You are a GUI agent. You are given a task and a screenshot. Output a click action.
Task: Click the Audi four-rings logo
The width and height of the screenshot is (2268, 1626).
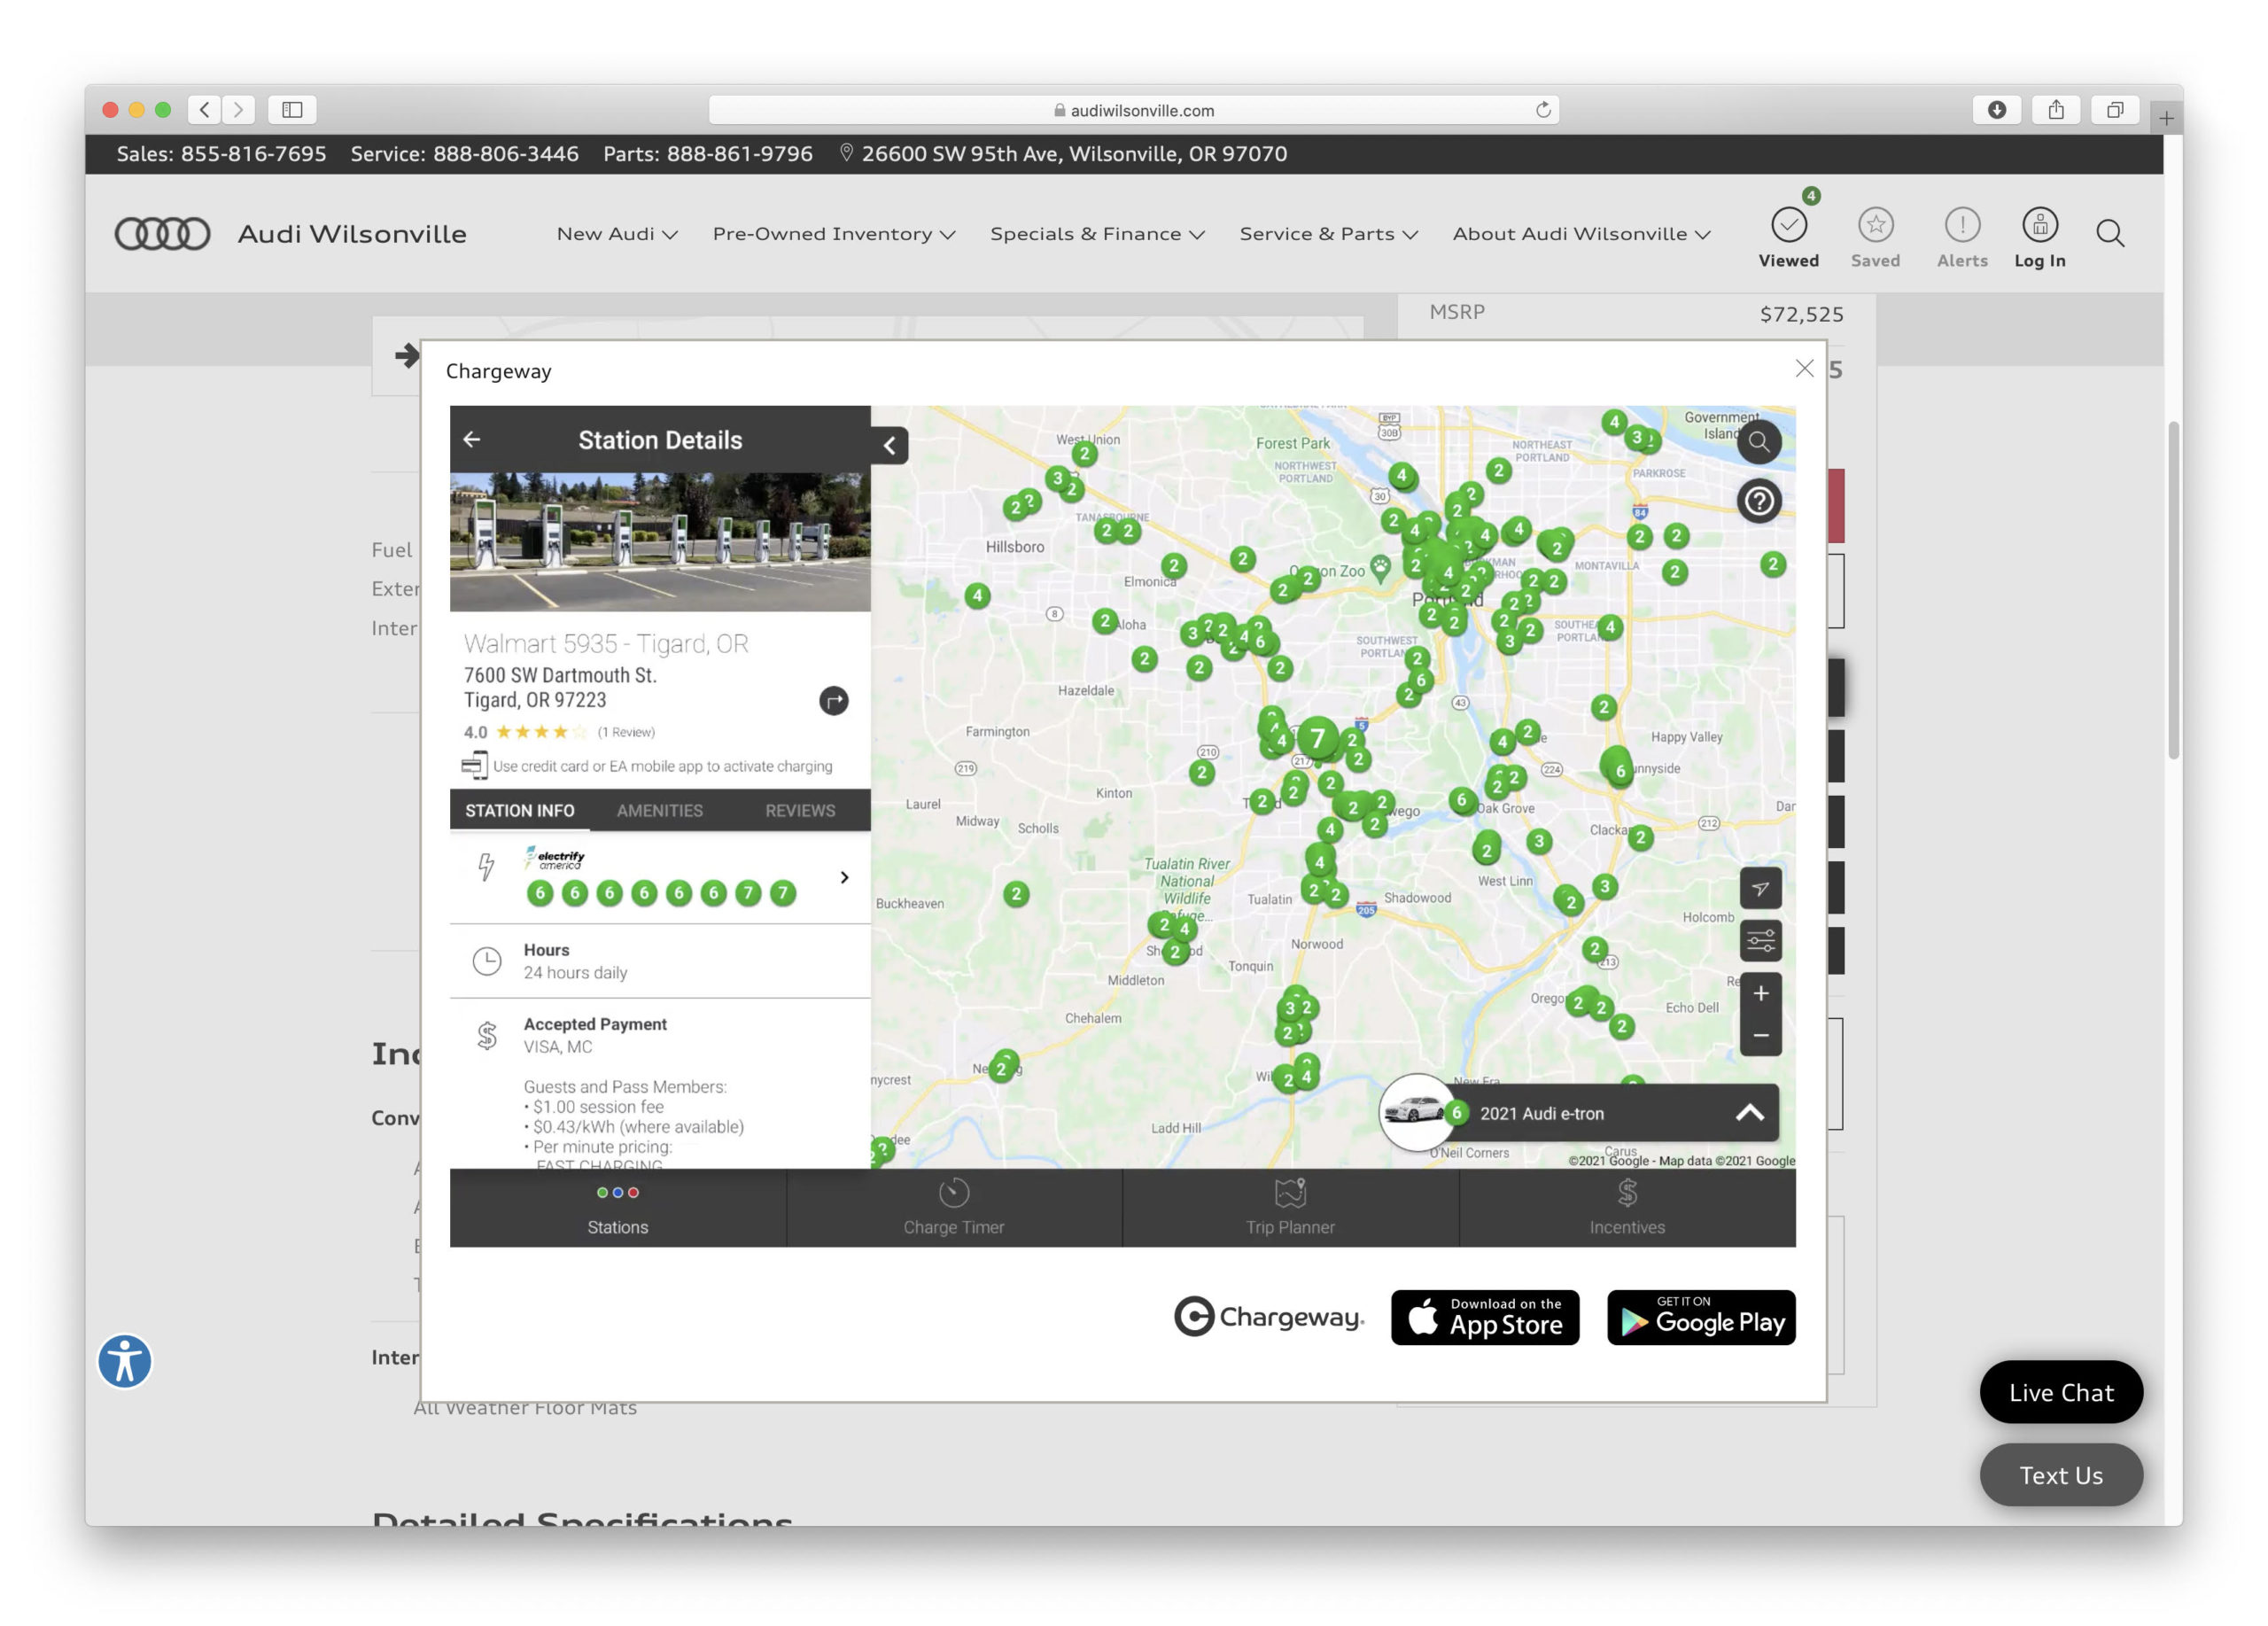162,233
